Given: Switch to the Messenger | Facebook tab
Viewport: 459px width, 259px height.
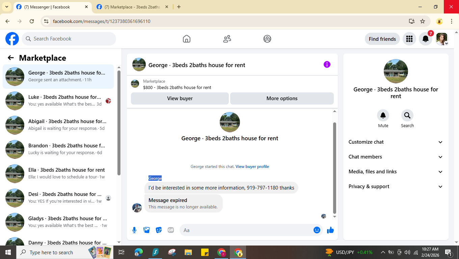Looking at the screenshot, I should click(x=52, y=7).
